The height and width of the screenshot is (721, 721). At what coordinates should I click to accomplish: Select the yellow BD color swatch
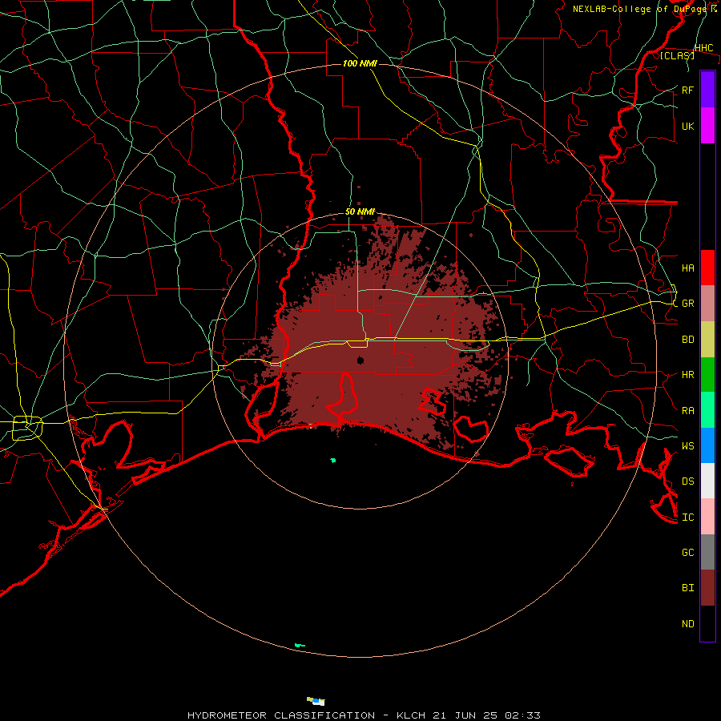707,340
